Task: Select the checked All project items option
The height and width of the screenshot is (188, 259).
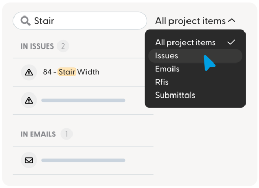Action: tap(195, 42)
